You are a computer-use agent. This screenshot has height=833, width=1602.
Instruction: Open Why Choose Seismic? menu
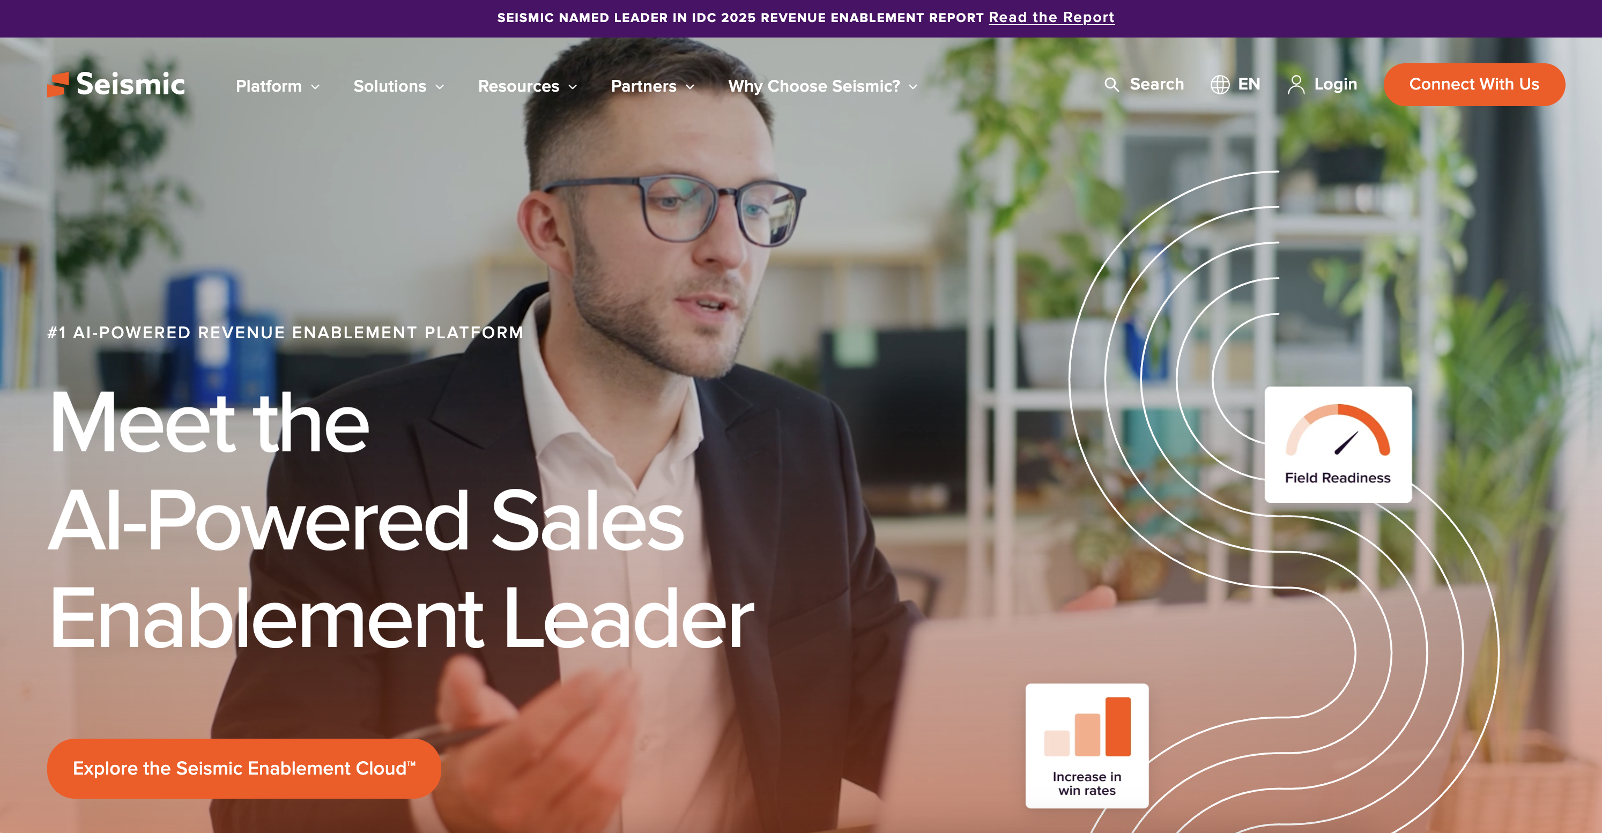(x=814, y=86)
